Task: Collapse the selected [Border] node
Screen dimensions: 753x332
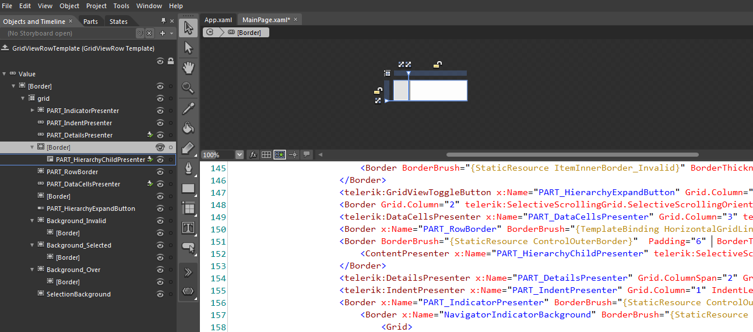Action: pos(32,147)
